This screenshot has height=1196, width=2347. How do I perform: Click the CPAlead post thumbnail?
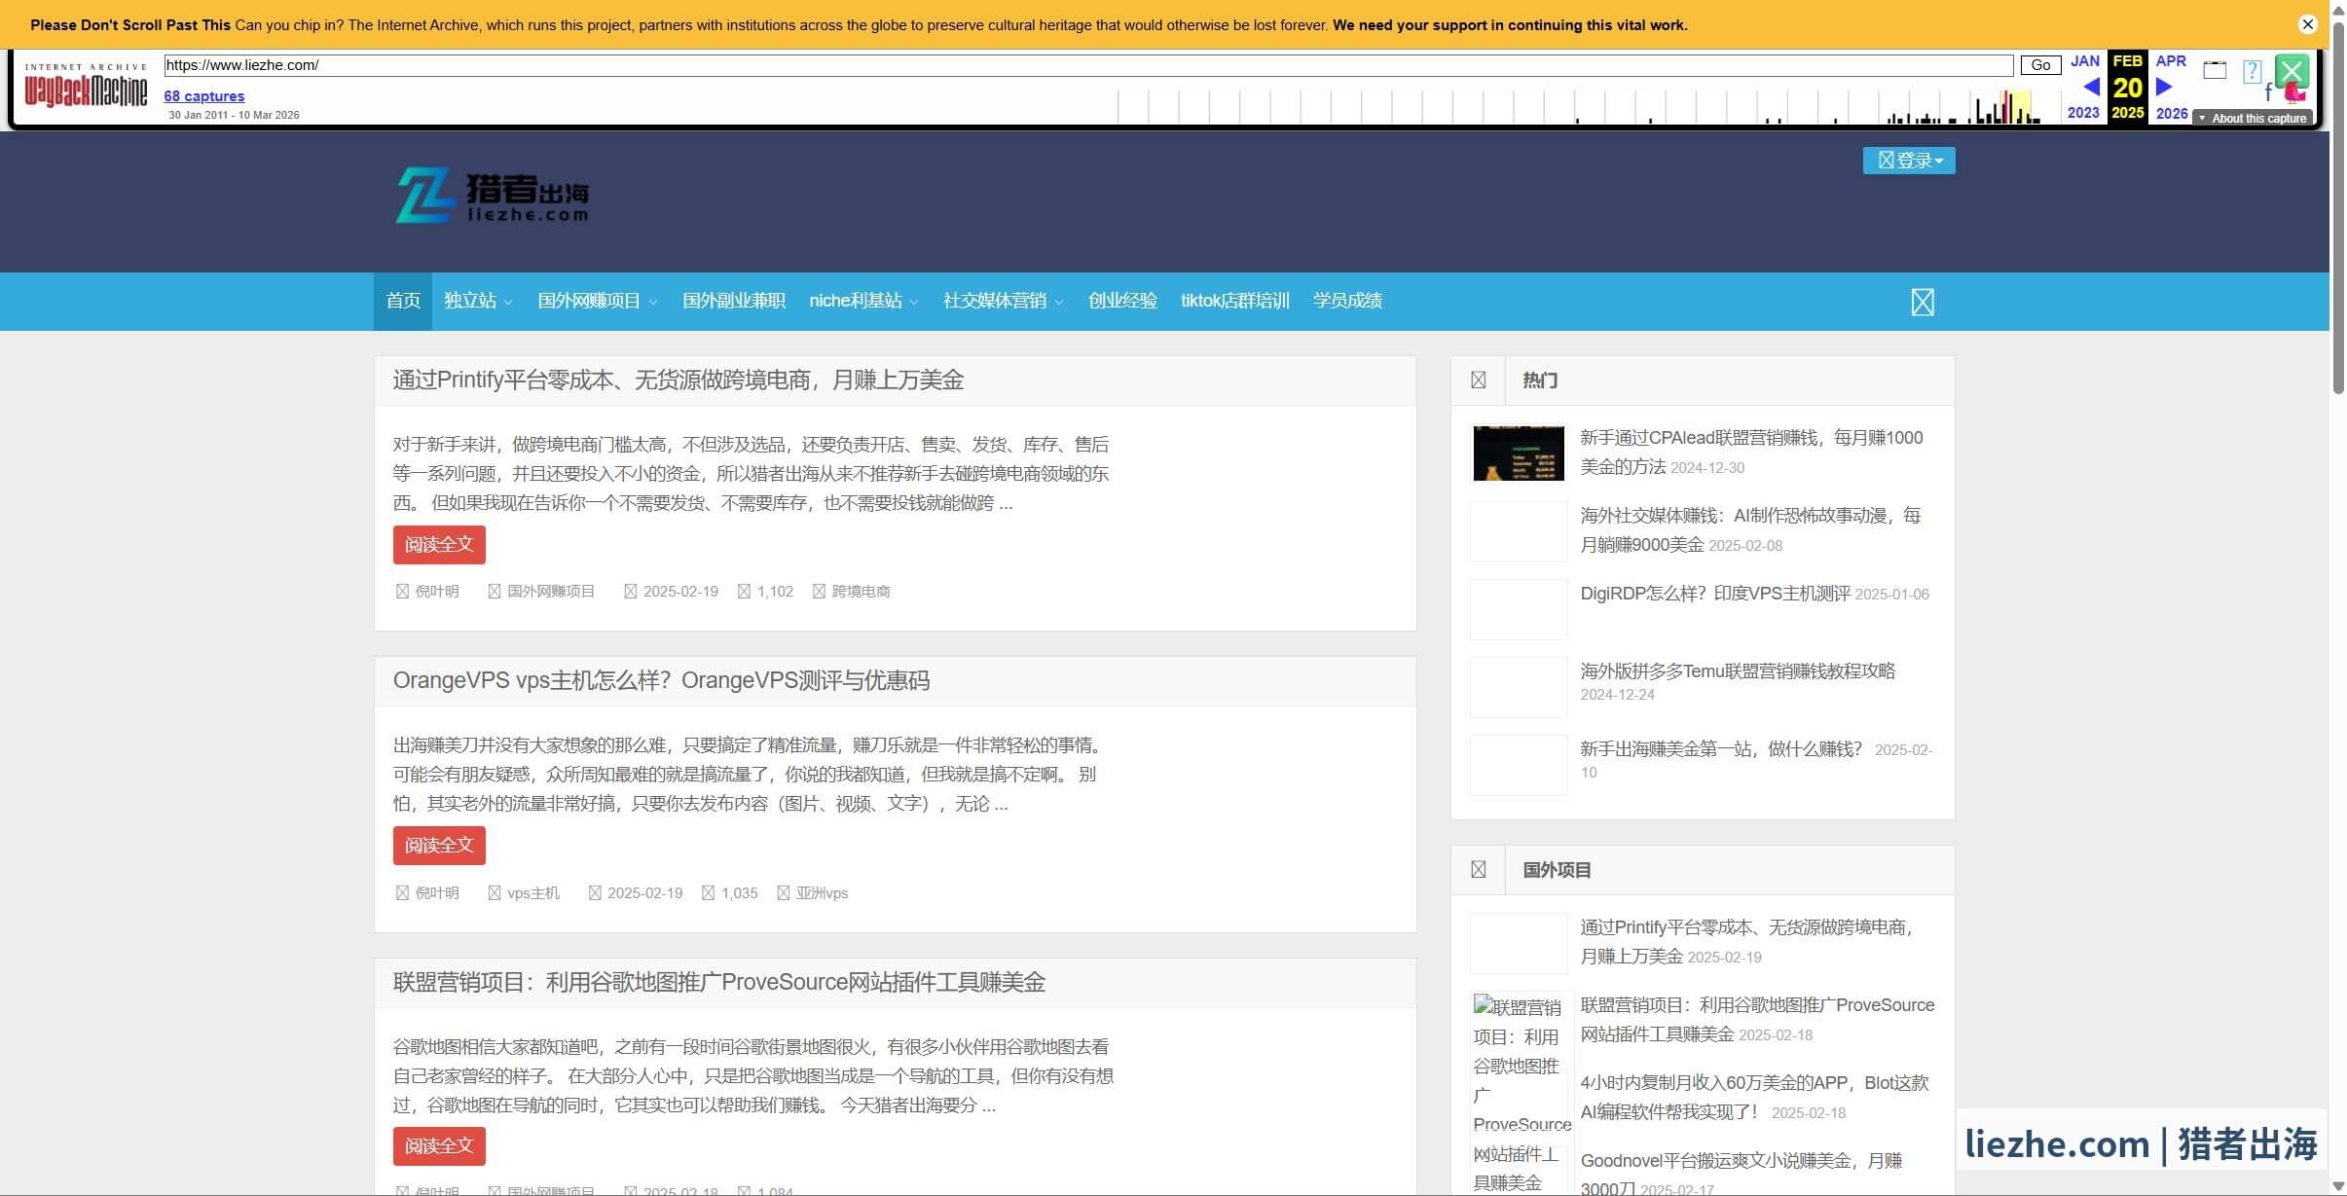click(x=1519, y=453)
